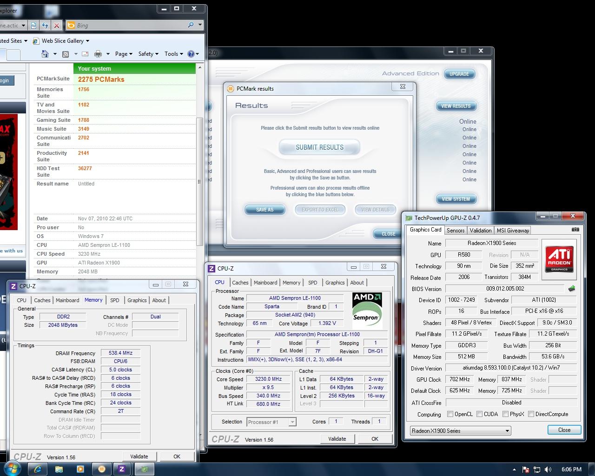Expand the Bing search provider dropdown arrow
595x476 pixels.
coord(200,25)
